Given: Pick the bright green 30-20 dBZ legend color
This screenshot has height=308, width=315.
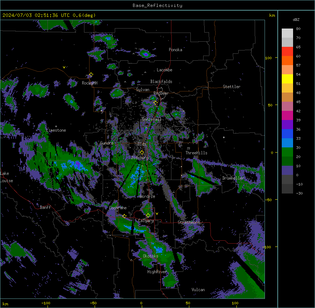Looking at the screenshot, I should (x=287, y=152).
